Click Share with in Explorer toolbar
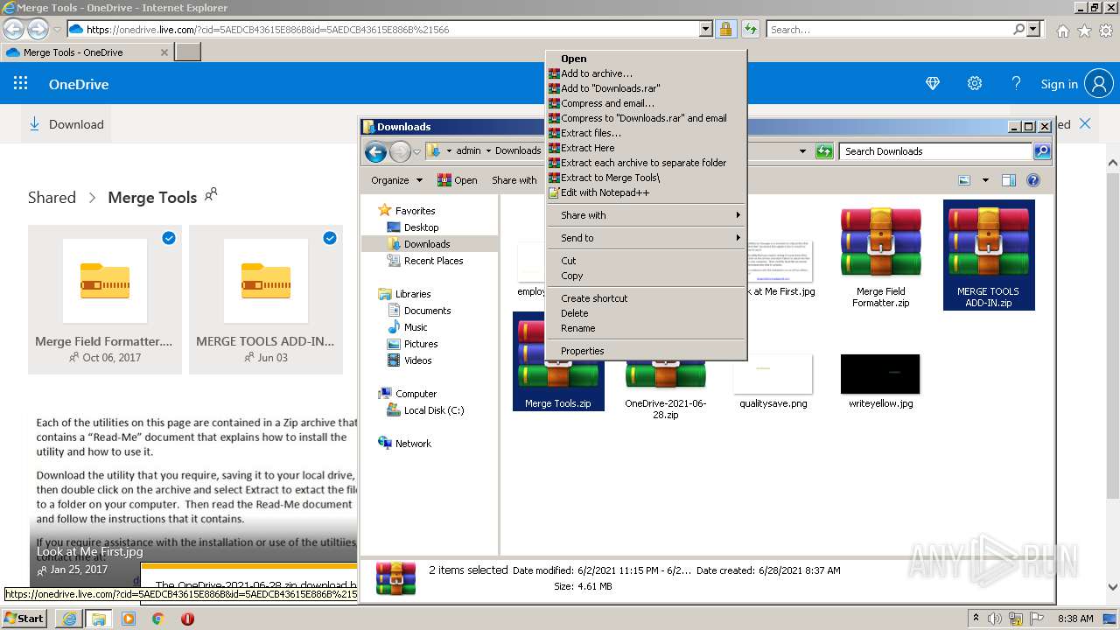Viewport: 1120px width, 630px height. (514, 180)
